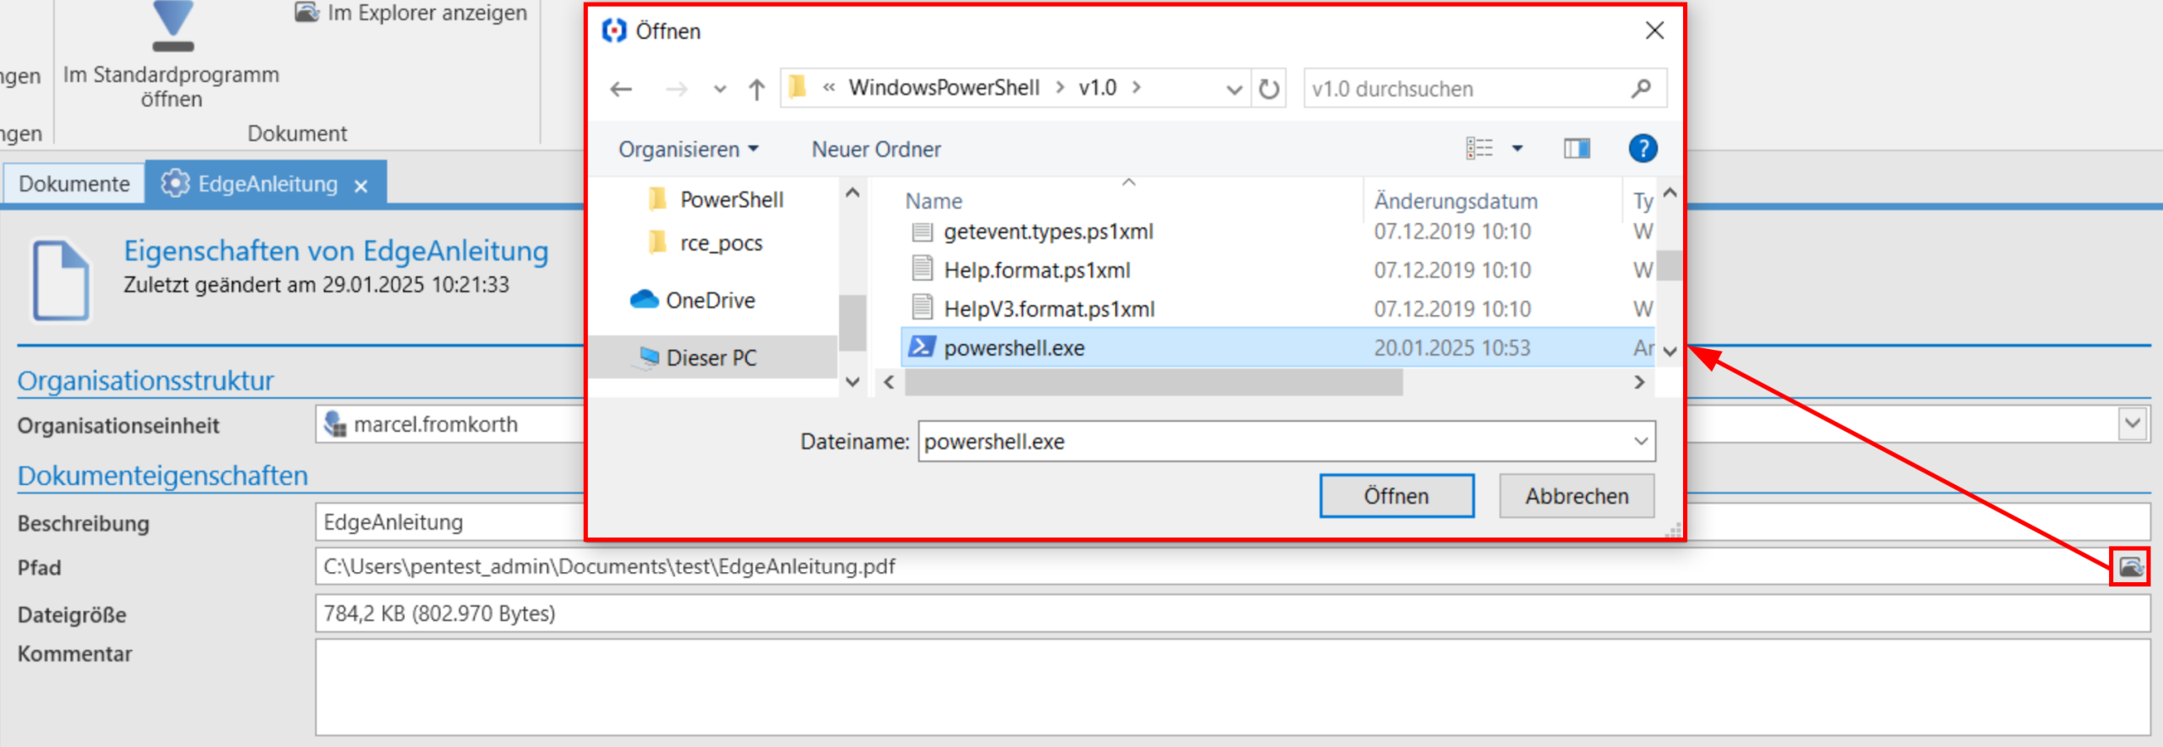Viewport: 2163px width, 747px height.
Task: Open help with the blue question icon
Action: pyautogui.click(x=1643, y=149)
